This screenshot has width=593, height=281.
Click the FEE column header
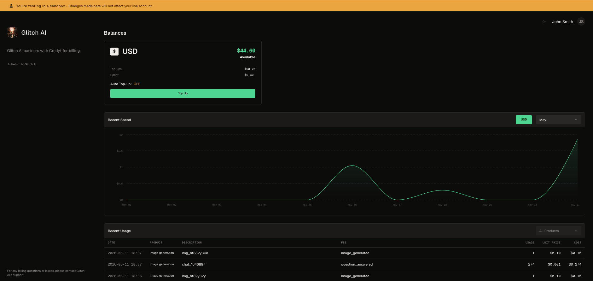point(344,243)
